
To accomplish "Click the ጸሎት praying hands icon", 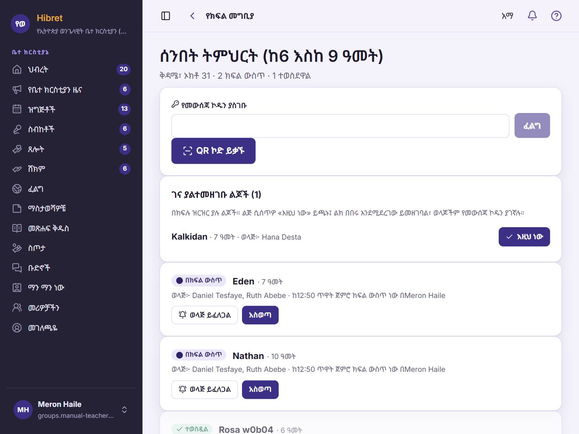I will click(17, 149).
